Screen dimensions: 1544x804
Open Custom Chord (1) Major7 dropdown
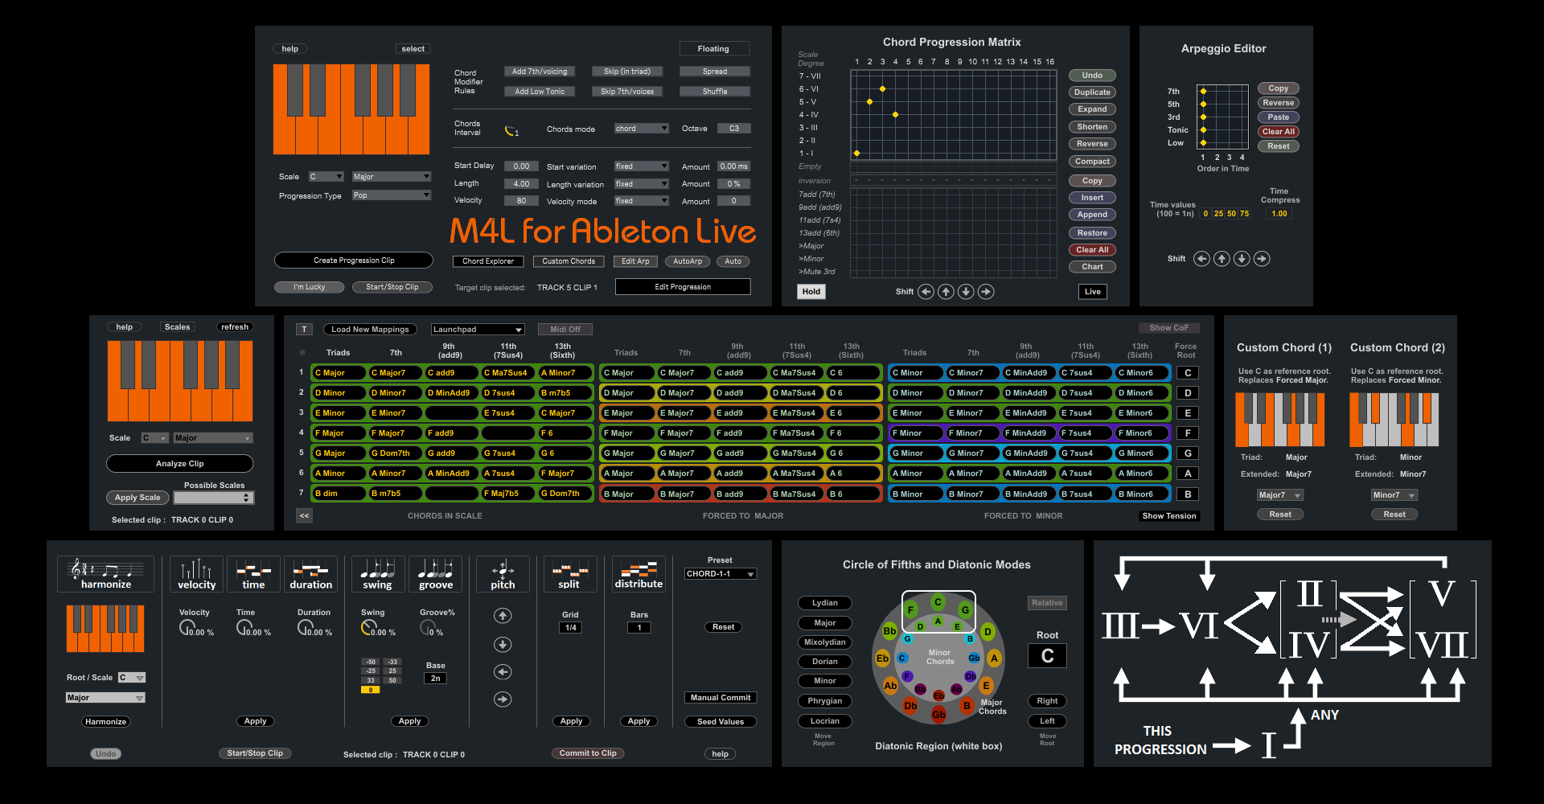pos(1279,495)
